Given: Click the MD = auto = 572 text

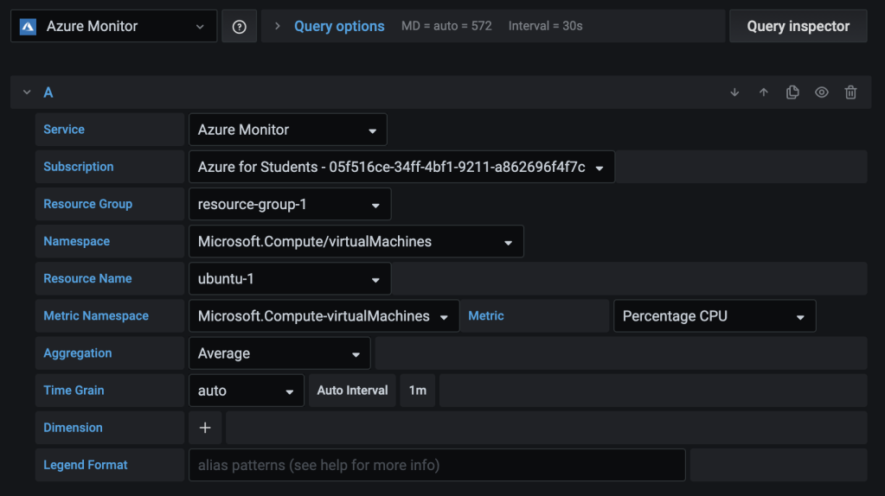Looking at the screenshot, I should [x=446, y=26].
